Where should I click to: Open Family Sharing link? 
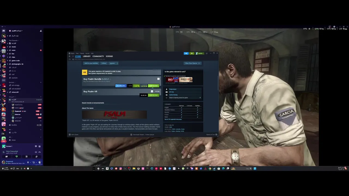173,95
